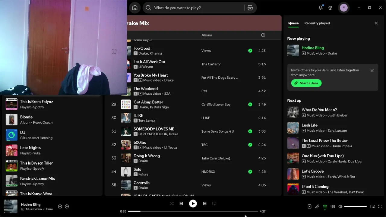Viewport: 386px width, 217px height.
Task: Close the Queue panel
Action: [x=376, y=23]
